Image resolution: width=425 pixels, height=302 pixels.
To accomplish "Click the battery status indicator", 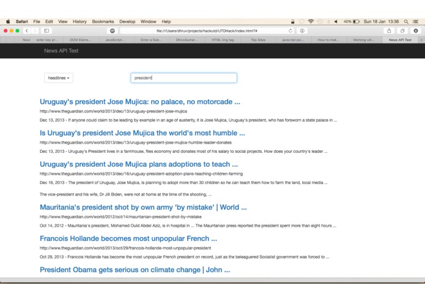I will (352, 21).
